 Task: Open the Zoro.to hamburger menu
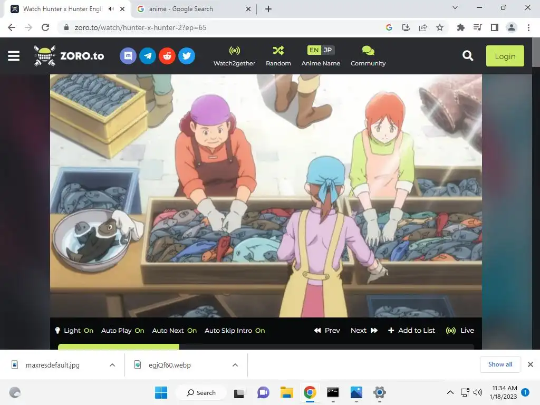click(x=14, y=56)
